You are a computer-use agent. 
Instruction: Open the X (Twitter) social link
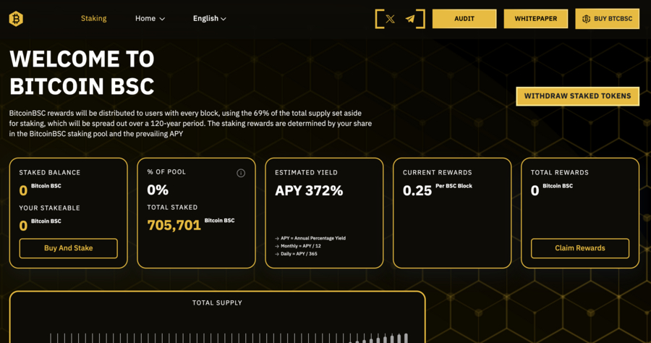[390, 19]
